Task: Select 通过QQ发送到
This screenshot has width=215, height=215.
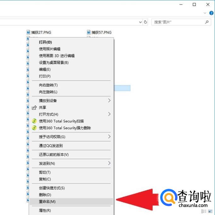Action: click(71, 146)
